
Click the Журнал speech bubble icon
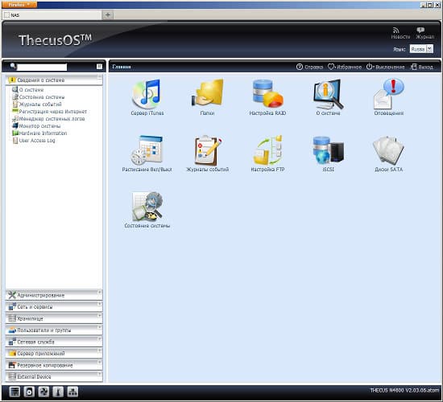[420, 30]
